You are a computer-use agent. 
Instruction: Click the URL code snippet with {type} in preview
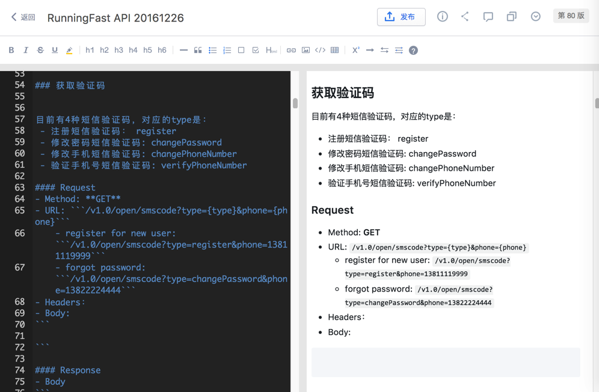pyautogui.click(x=439, y=248)
